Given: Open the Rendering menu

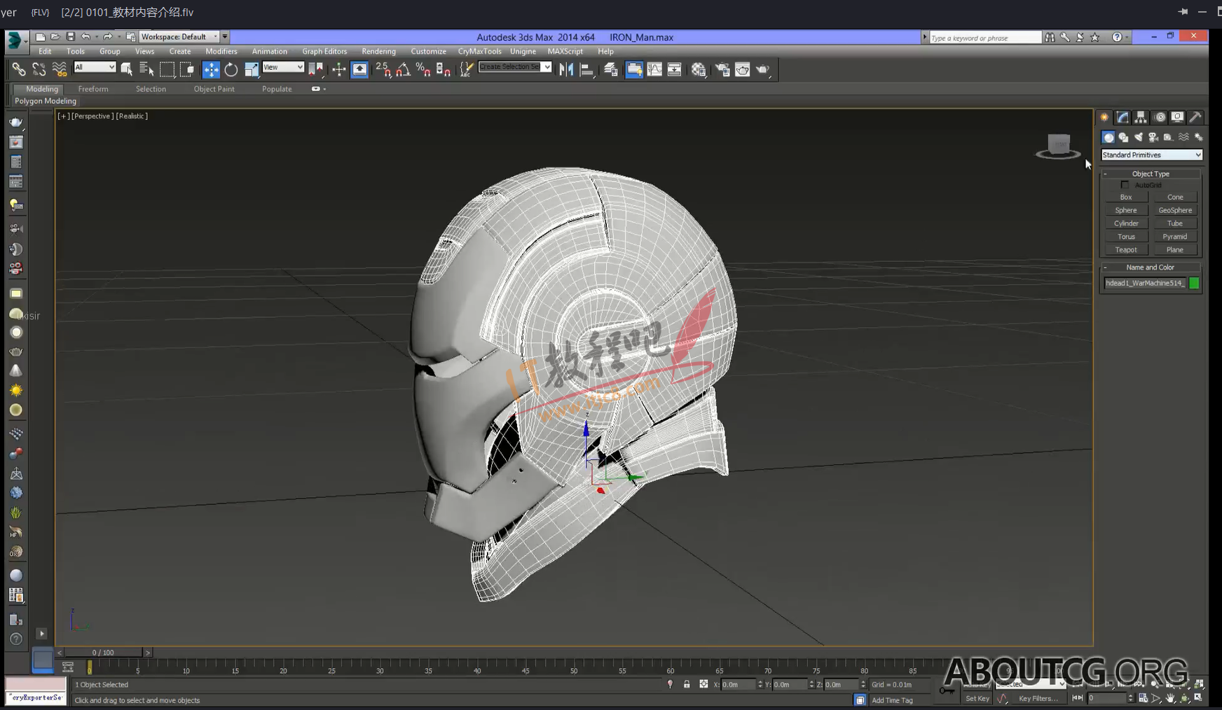Looking at the screenshot, I should (x=378, y=51).
